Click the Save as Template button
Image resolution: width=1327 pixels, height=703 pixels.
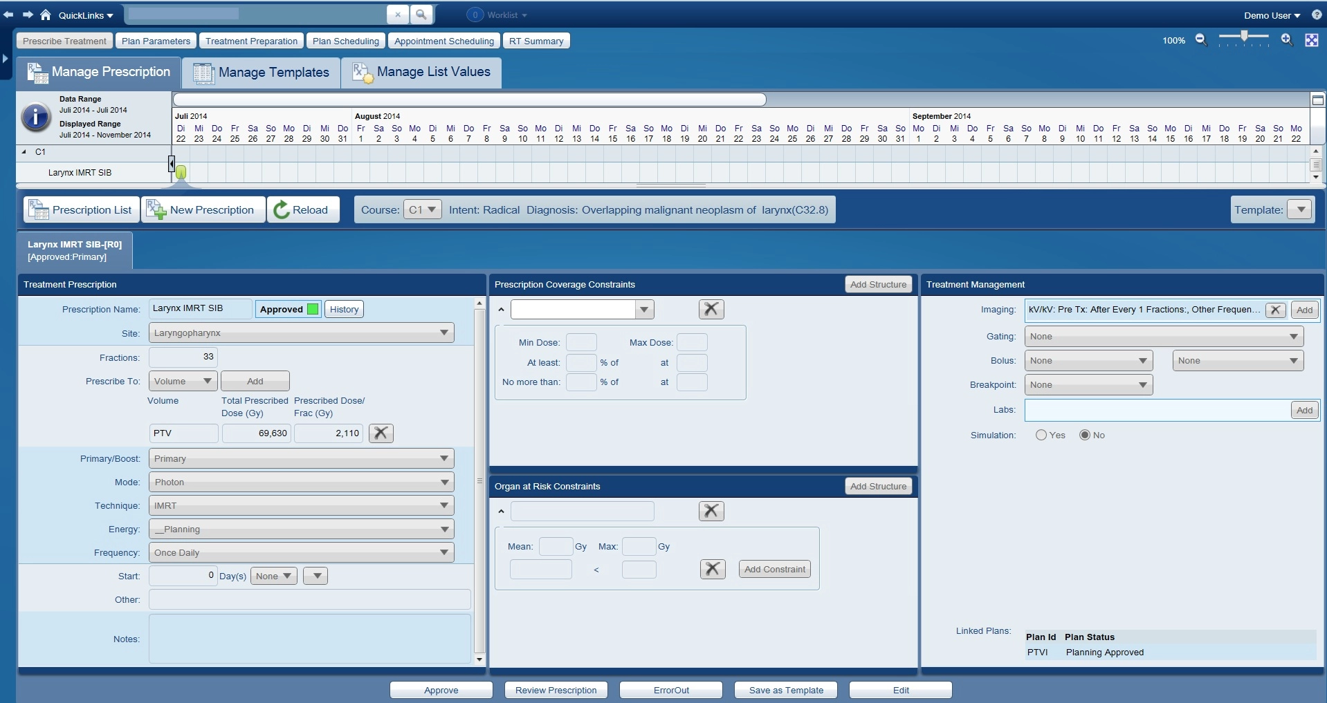[785, 690]
